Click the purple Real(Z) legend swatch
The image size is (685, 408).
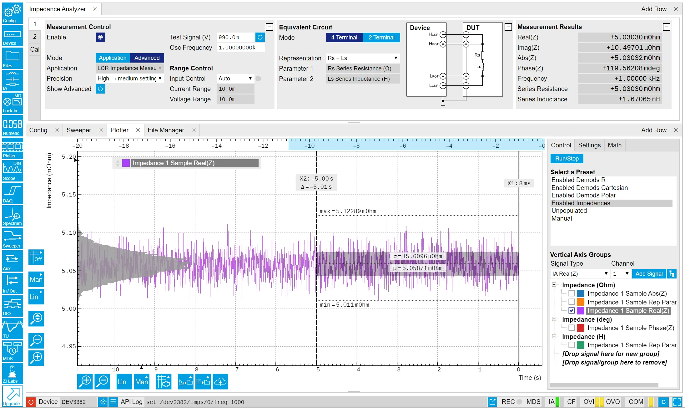[126, 163]
